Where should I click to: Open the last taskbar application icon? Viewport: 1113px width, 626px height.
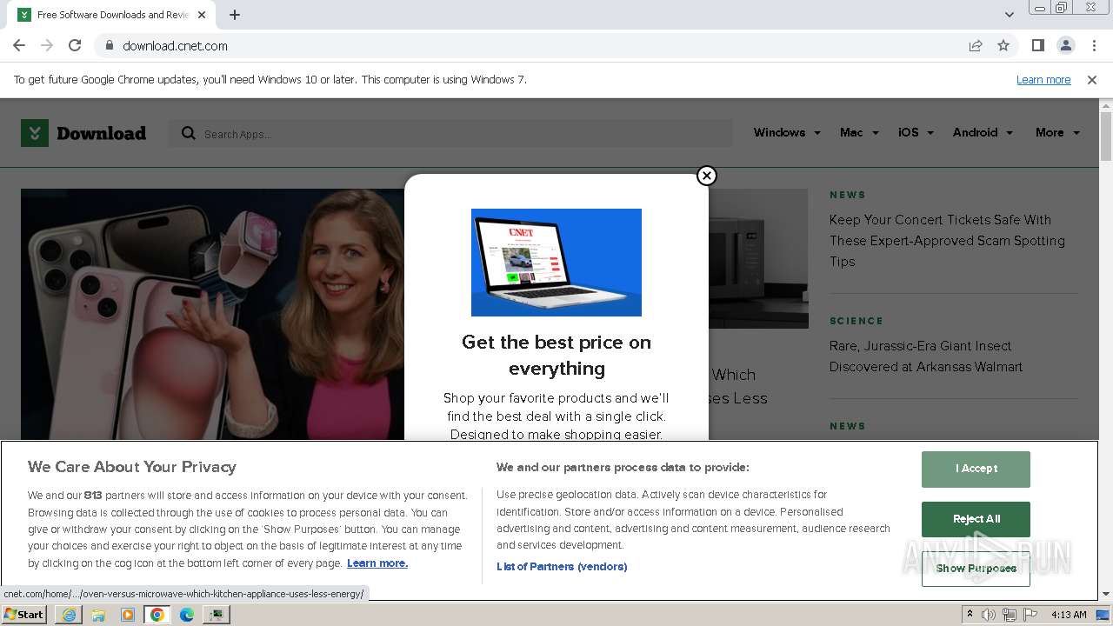pyautogui.click(x=217, y=615)
